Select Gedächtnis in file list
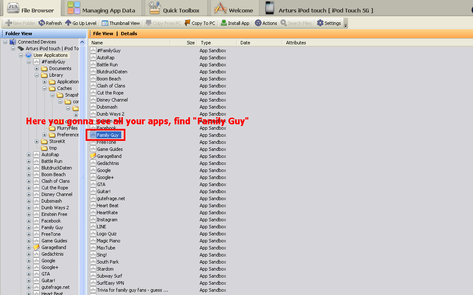Viewport: 473px width, 295px height. tap(108, 163)
